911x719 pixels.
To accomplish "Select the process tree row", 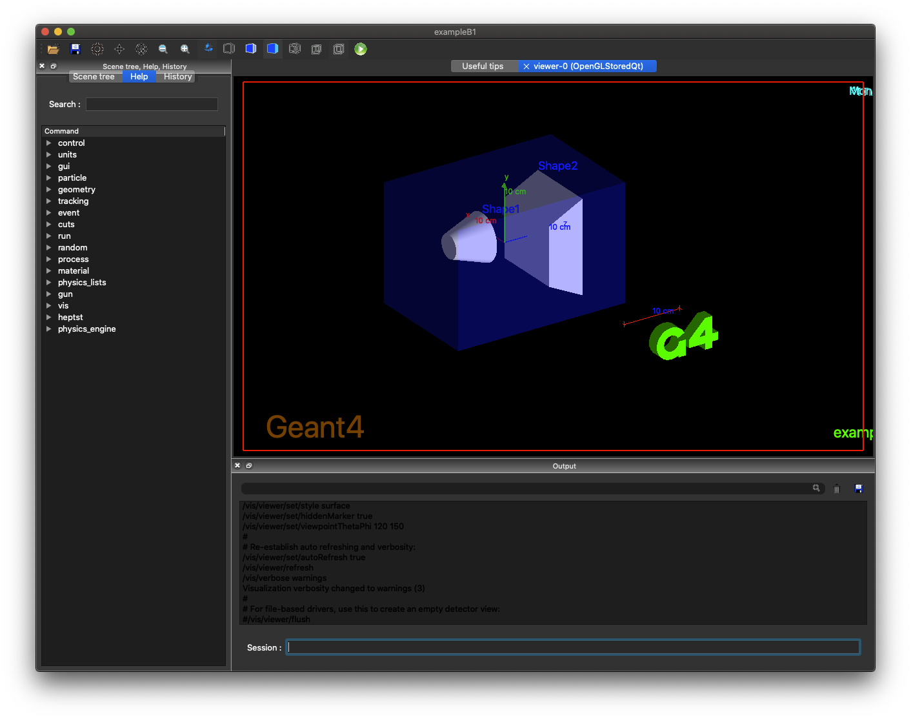I will [134, 259].
